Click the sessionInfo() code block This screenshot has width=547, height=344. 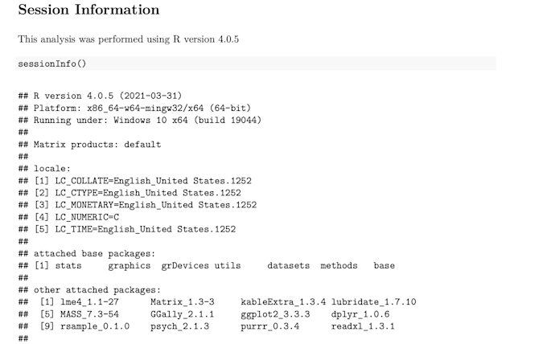coord(51,63)
